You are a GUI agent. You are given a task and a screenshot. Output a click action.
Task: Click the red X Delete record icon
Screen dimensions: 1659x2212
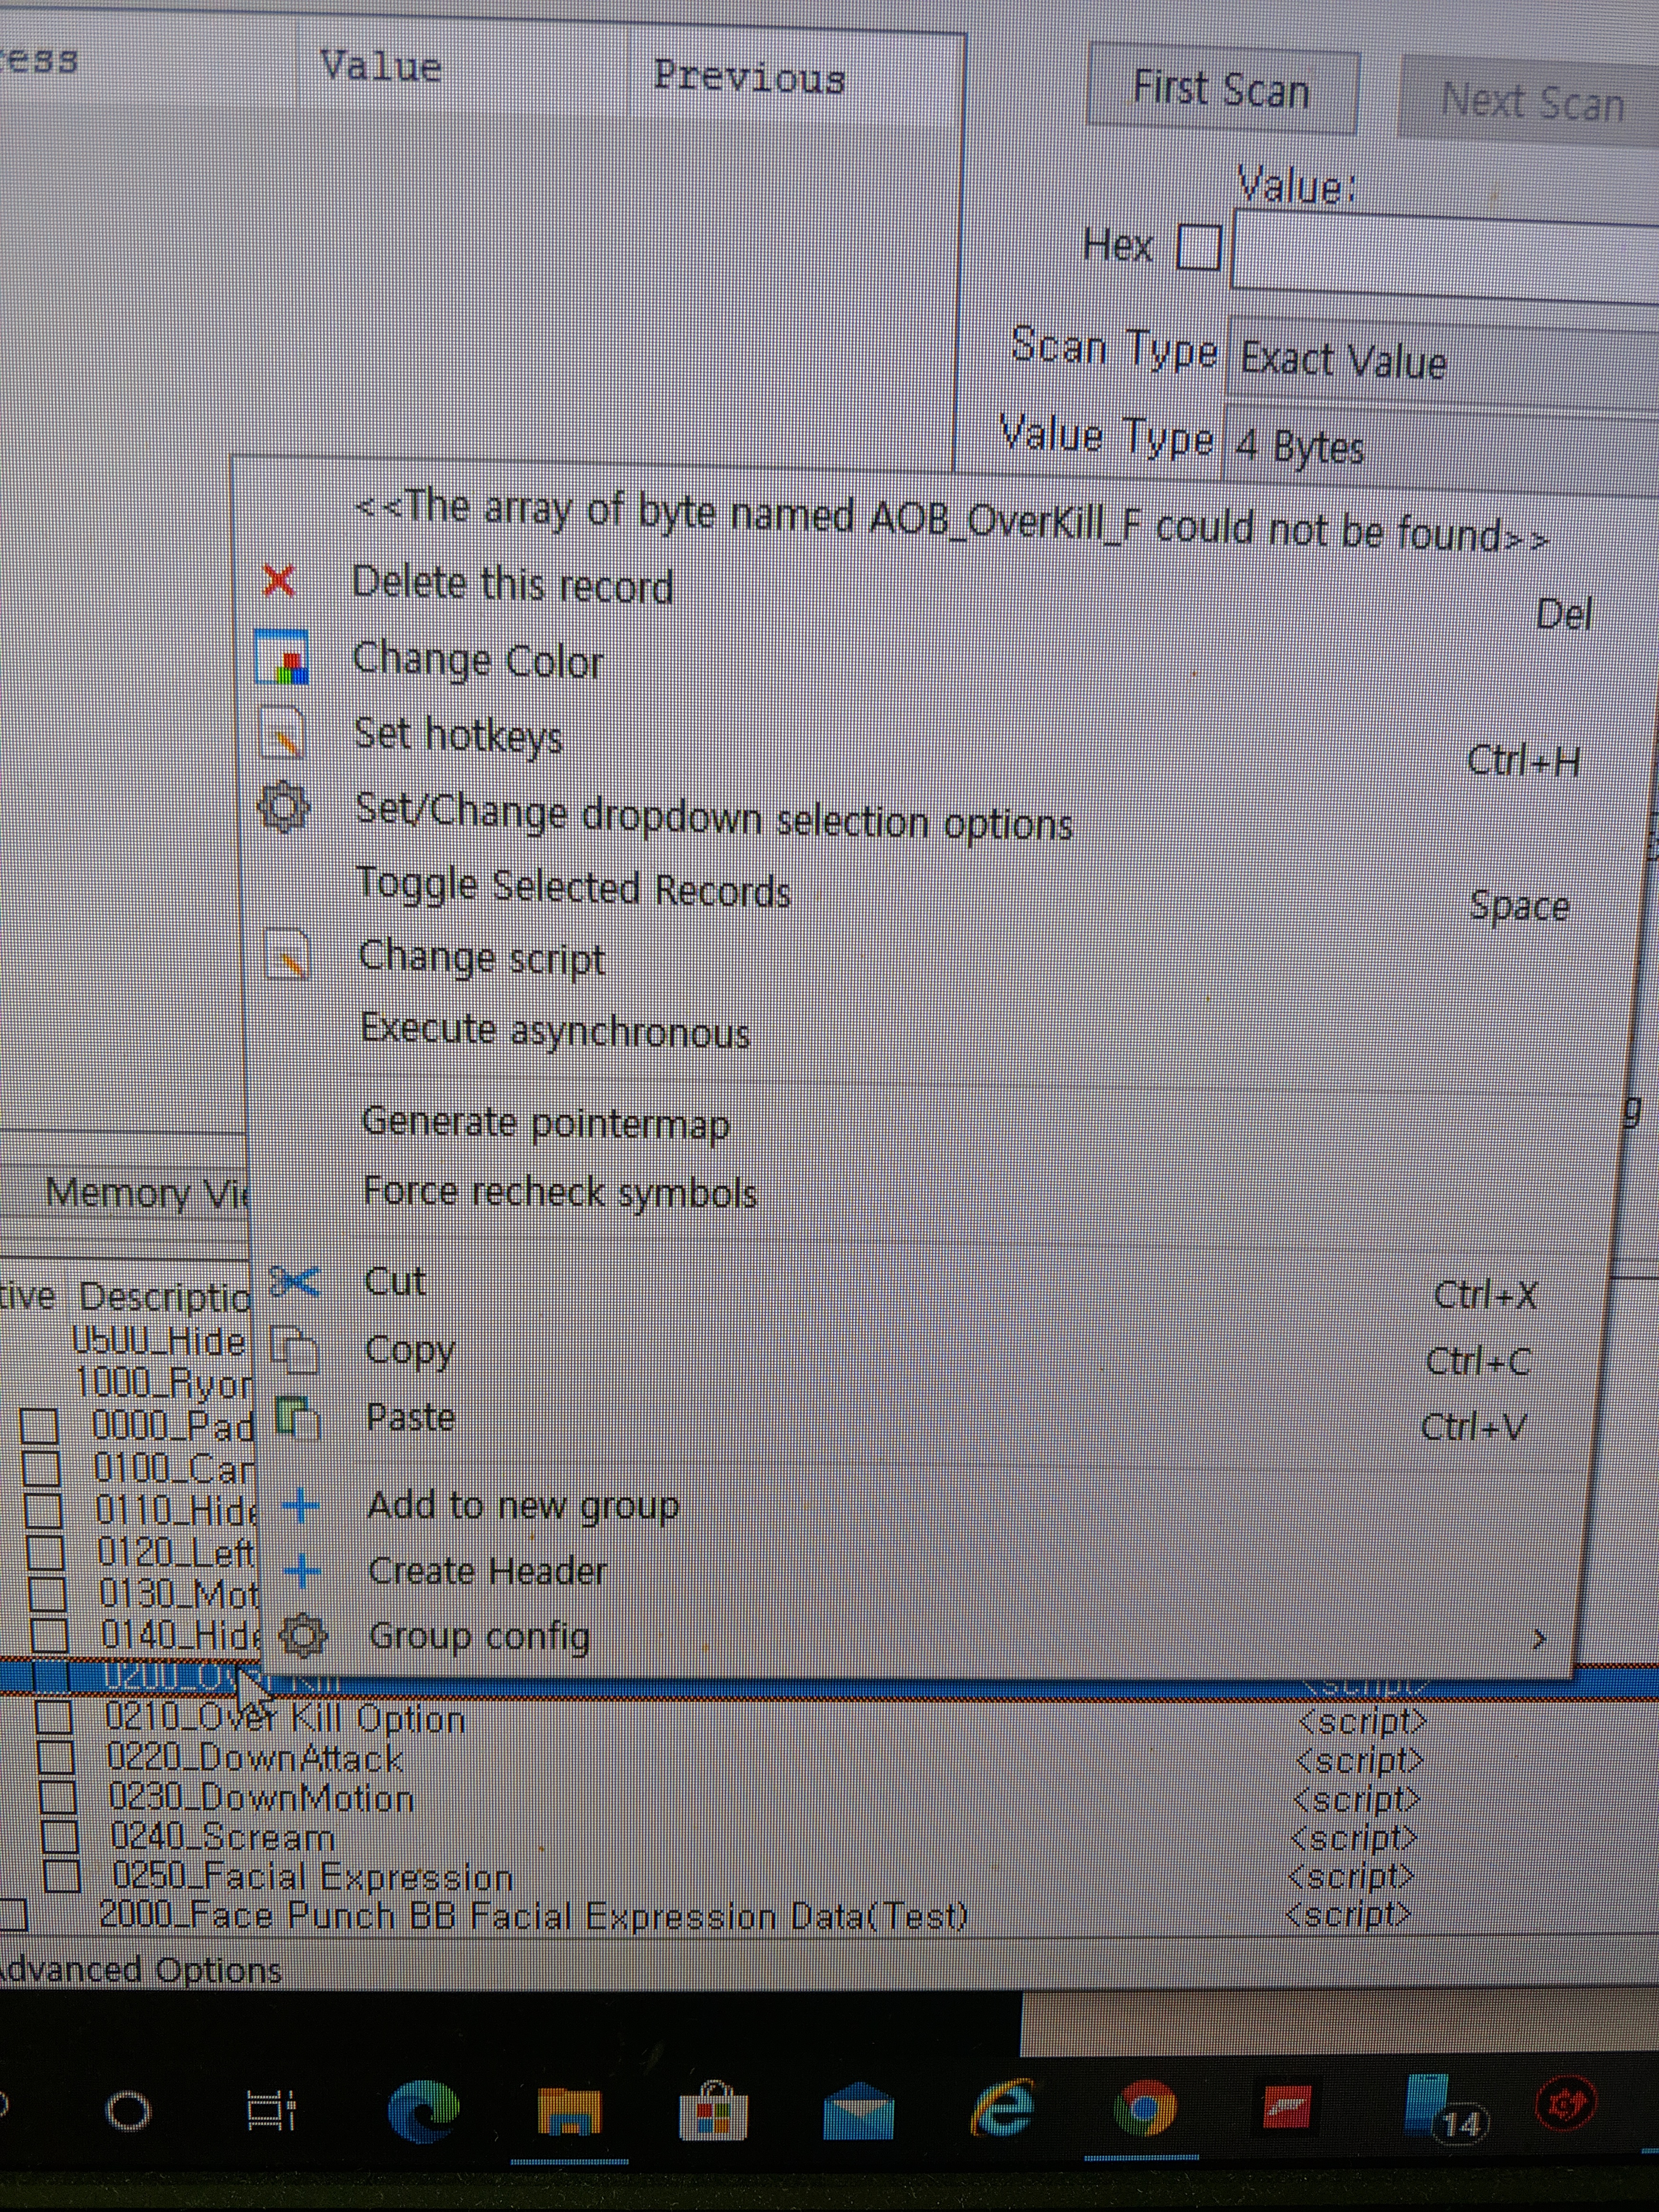coord(278,581)
